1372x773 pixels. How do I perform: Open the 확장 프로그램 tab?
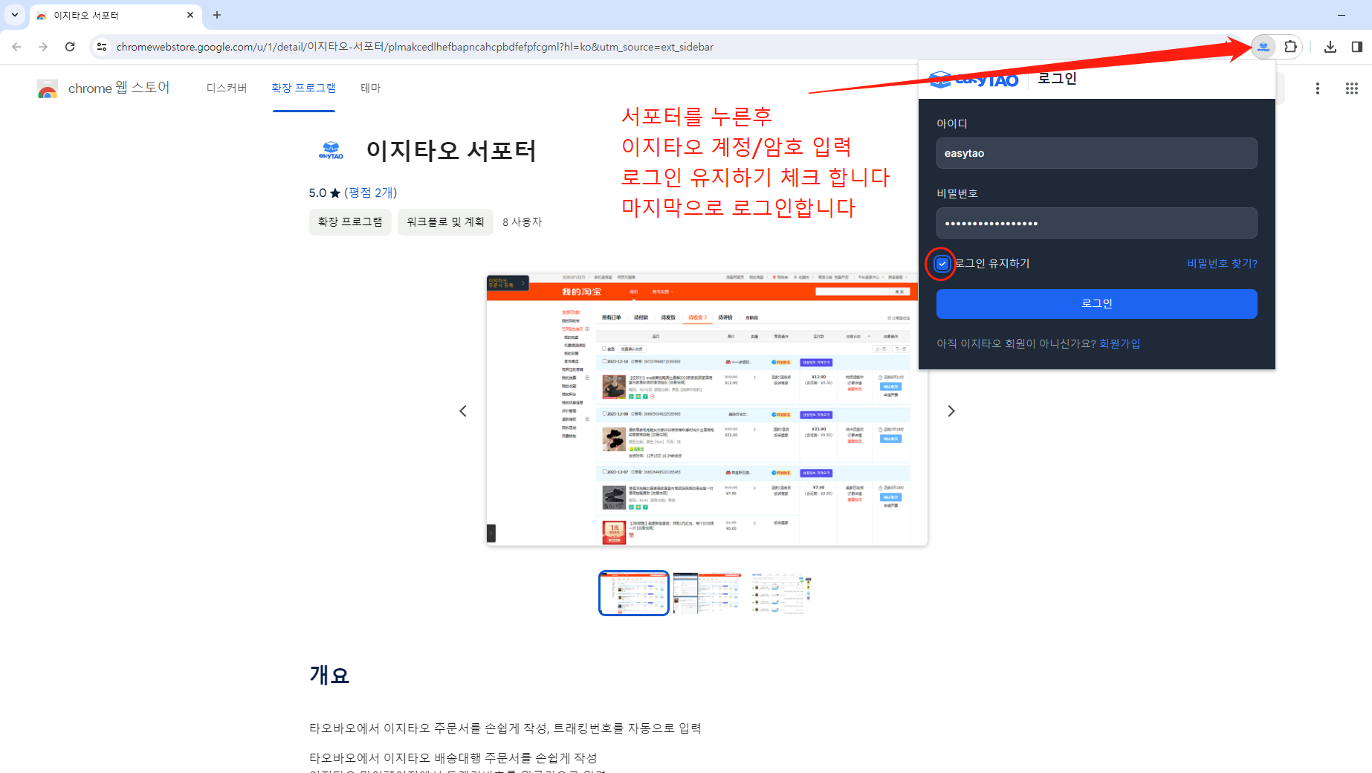[x=303, y=88]
